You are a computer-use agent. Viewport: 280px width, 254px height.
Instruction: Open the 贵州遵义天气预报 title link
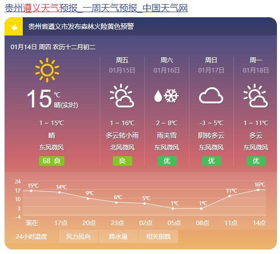click(96, 8)
